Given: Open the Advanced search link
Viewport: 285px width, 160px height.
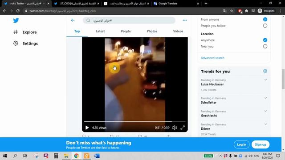Looking at the screenshot, I should point(212,58).
